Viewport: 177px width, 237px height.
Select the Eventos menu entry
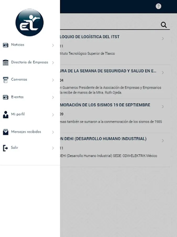point(29,97)
